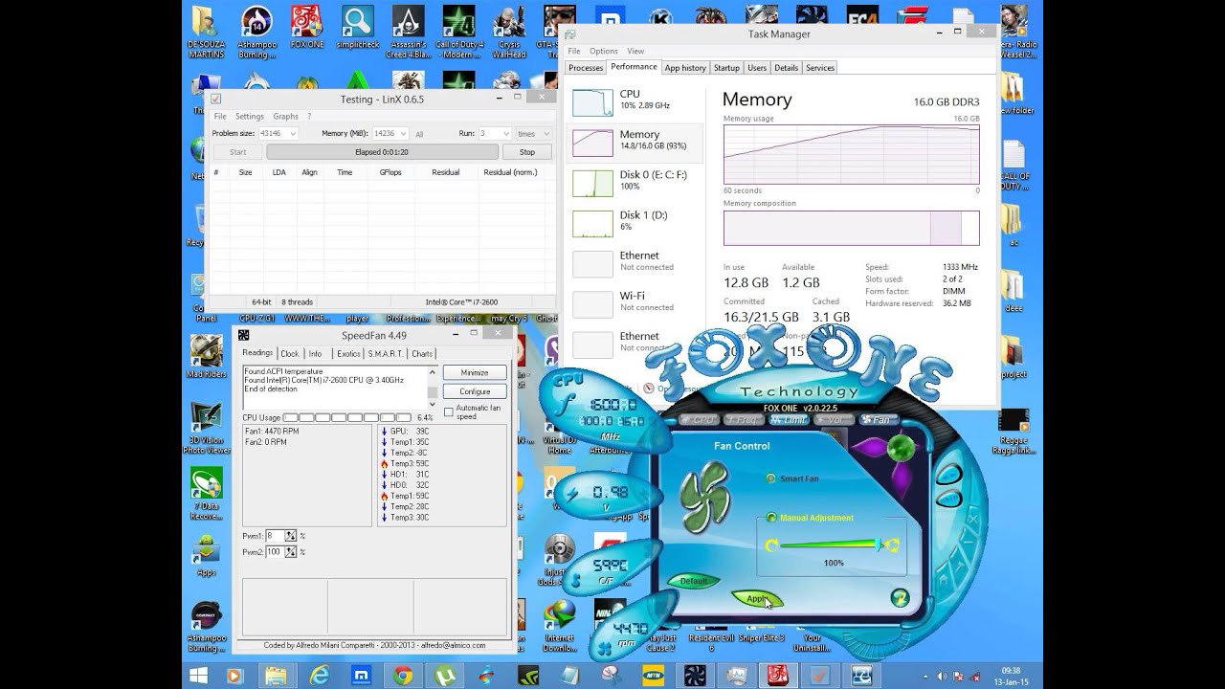Image resolution: width=1225 pixels, height=689 pixels.
Task: Click the slider decrease arrow icon
Action: [771, 545]
